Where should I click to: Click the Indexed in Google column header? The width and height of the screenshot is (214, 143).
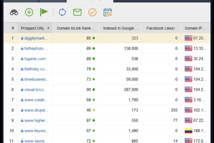[x=120, y=28]
